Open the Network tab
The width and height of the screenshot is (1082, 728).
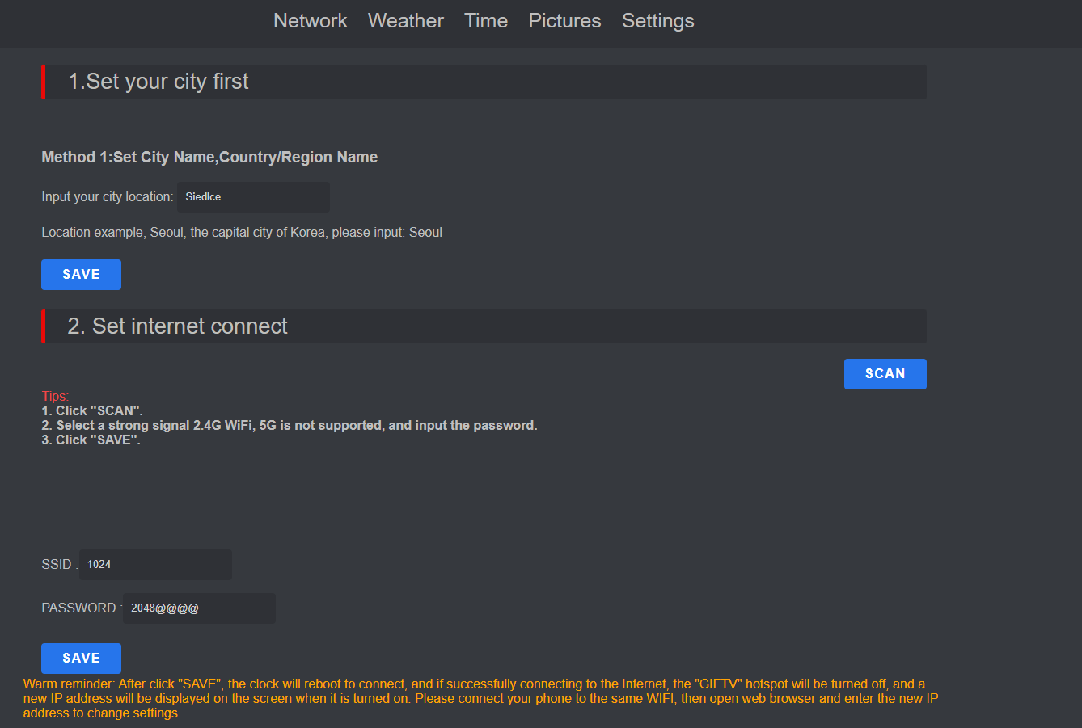pos(311,21)
